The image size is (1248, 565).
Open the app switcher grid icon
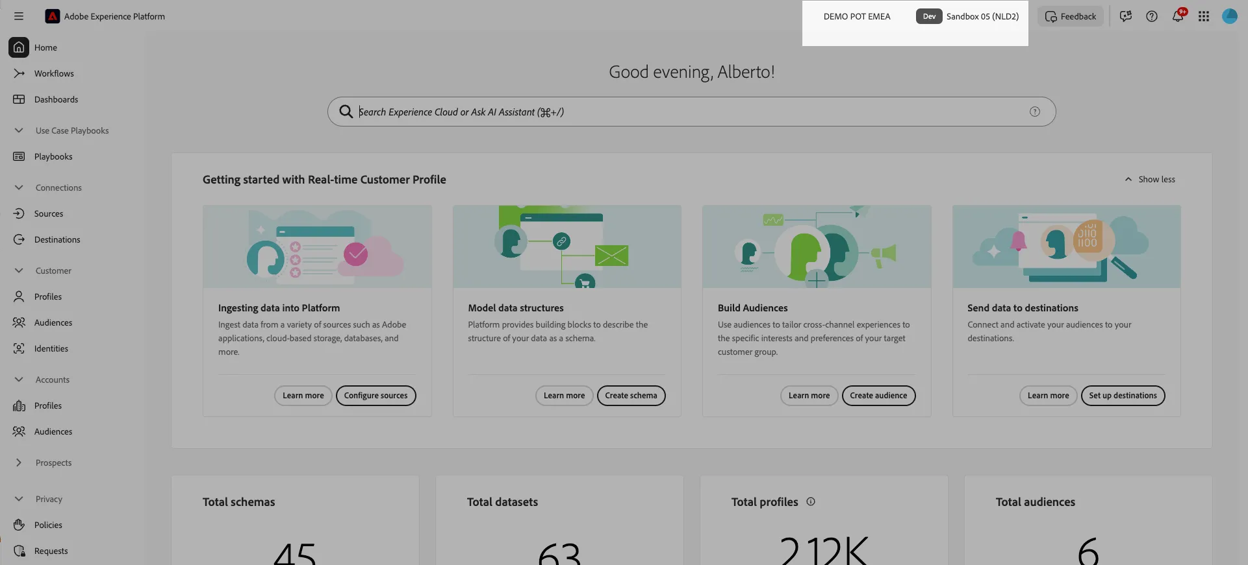(x=1204, y=16)
